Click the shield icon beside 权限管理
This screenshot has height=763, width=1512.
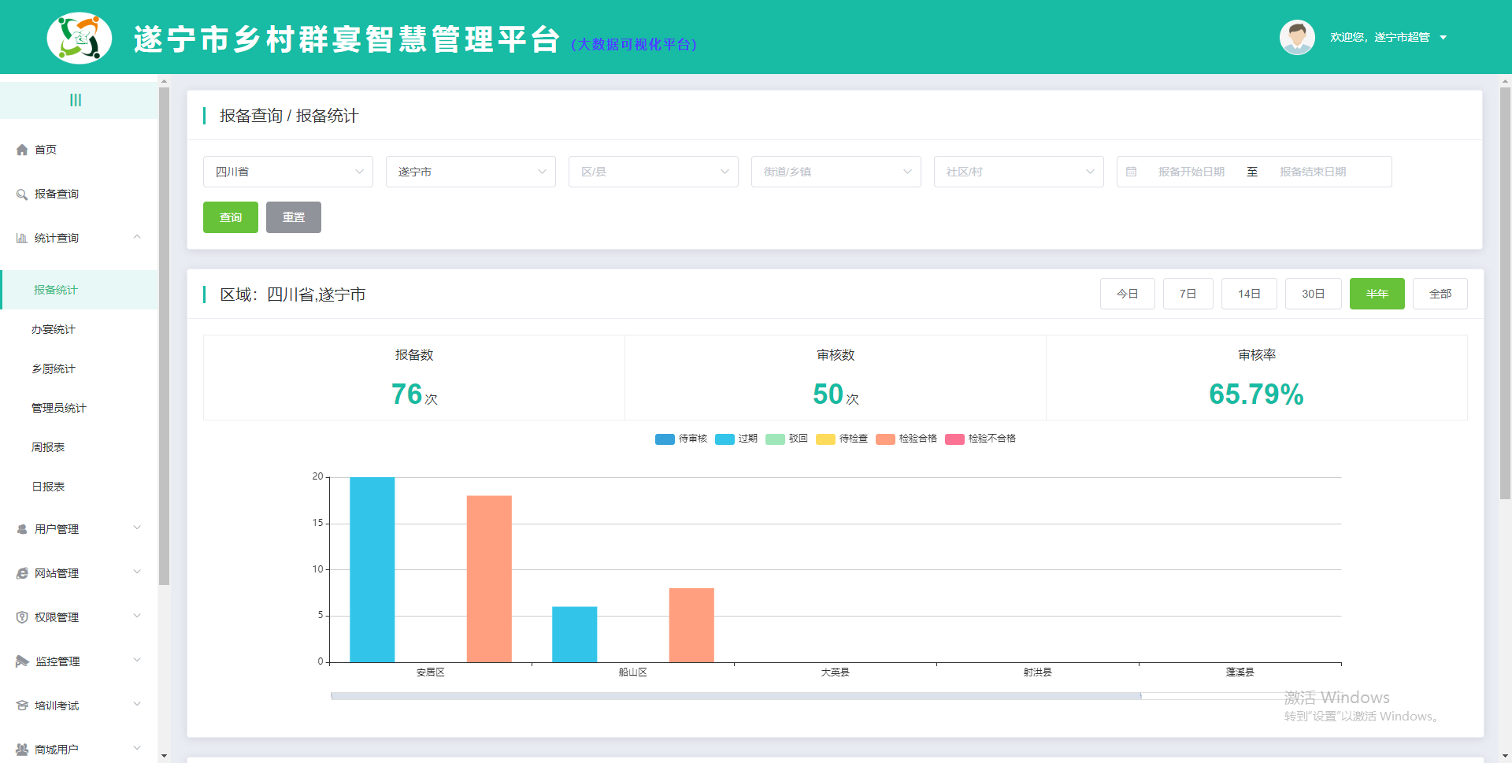22,617
